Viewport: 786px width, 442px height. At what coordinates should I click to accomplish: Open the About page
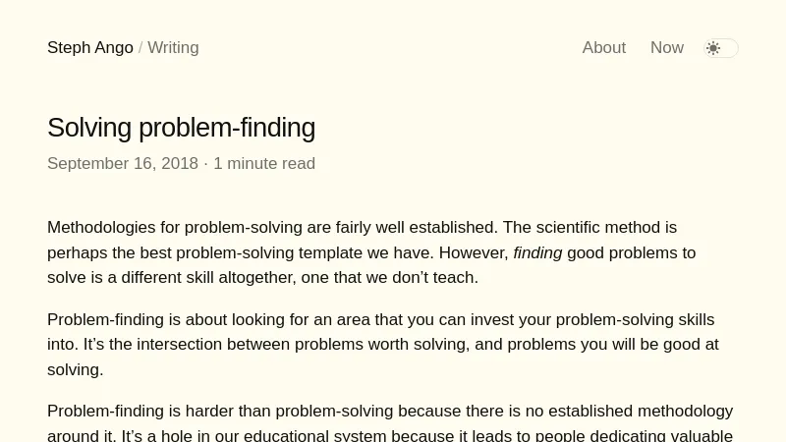(603, 48)
